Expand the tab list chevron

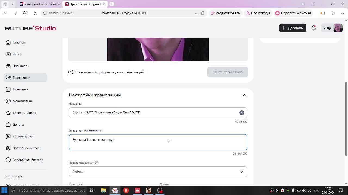[12, 4]
